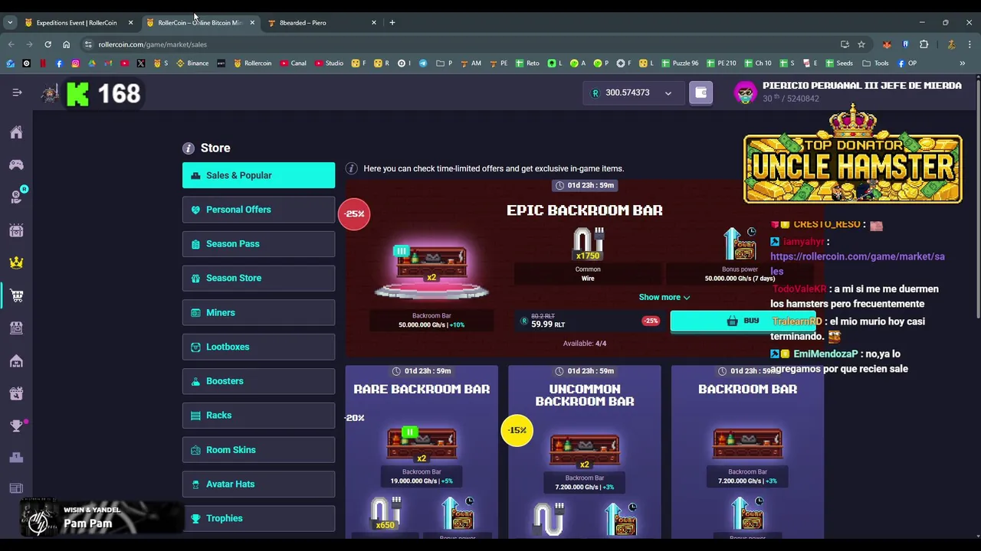Show more bookmarks overflow chevron
This screenshot has width=981, height=551.
962,64
